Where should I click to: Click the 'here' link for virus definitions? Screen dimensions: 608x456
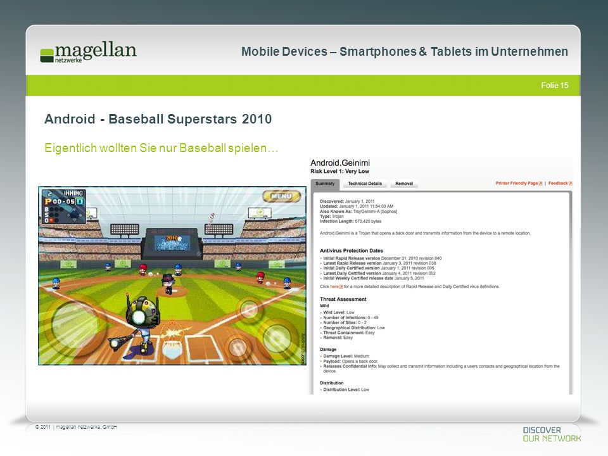click(x=334, y=286)
